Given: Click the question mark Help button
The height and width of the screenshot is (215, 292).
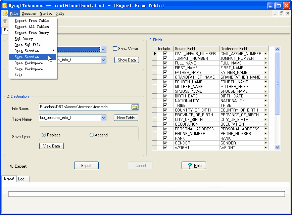Looking at the screenshot, I should point(194,166).
